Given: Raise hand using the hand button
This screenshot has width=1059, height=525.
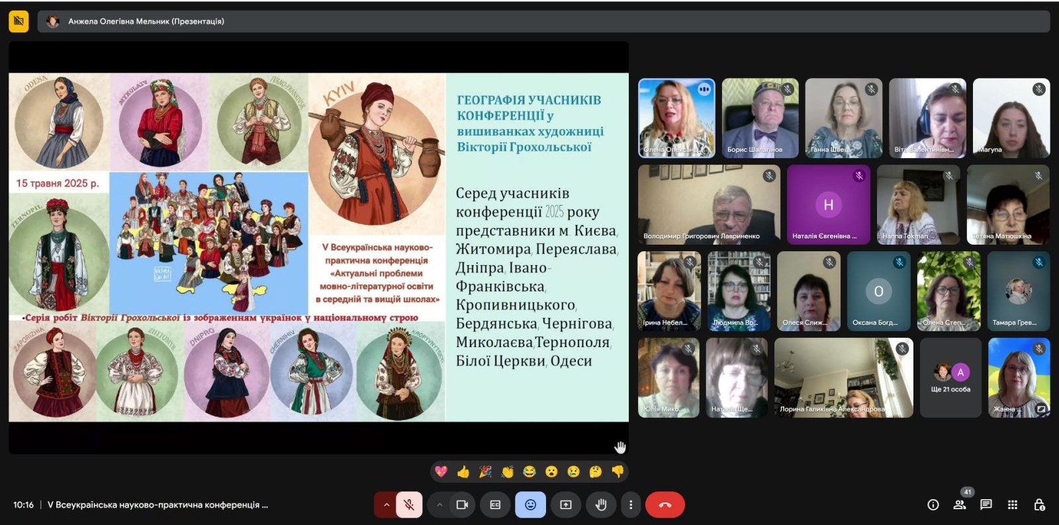Looking at the screenshot, I should (x=601, y=505).
